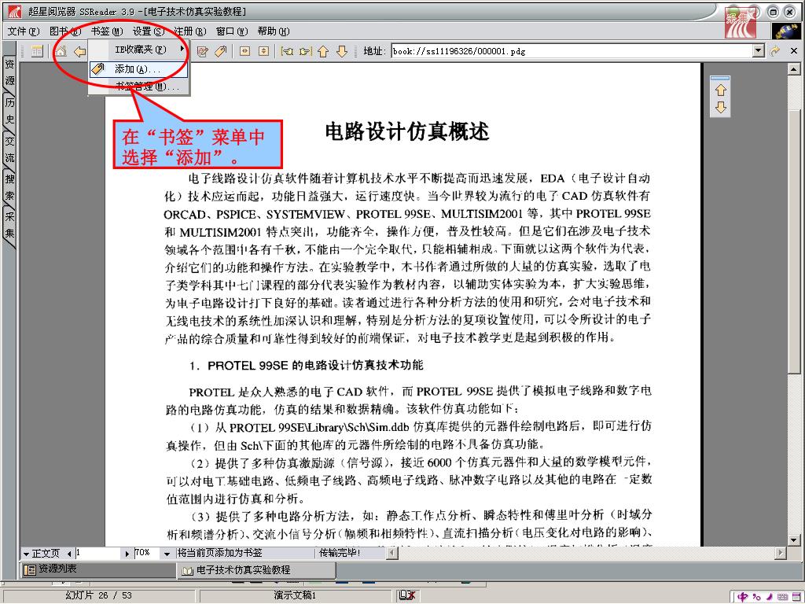Click the left-pointing hand icon
Viewport: 805px width, 604px height.
pyautogui.click(x=288, y=51)
